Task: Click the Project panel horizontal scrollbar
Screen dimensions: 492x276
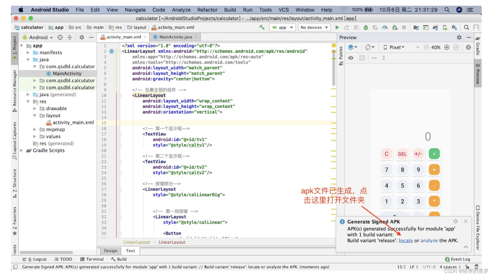Action: click(46, 252)
